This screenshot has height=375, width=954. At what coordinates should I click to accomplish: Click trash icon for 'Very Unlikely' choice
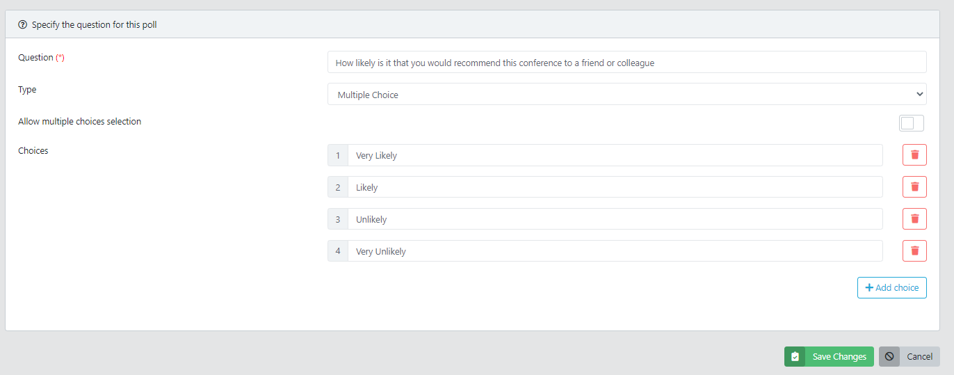point(914,251)
